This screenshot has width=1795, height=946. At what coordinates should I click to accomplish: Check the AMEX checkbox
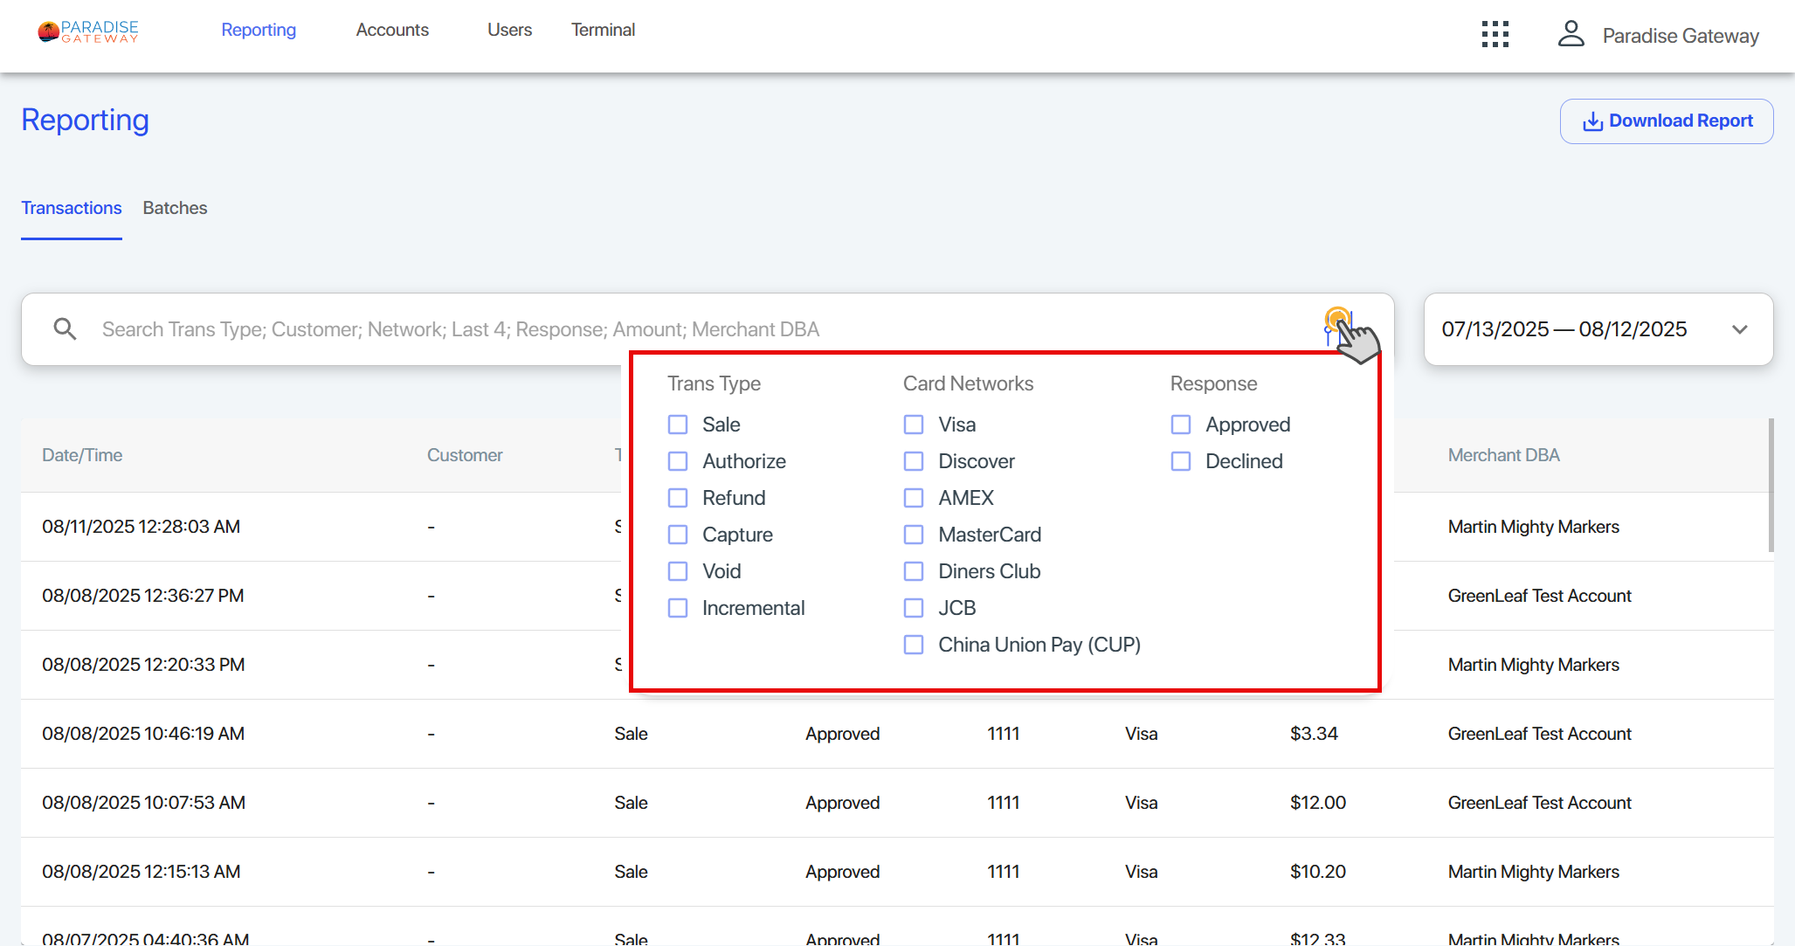[x=914, y=498]
